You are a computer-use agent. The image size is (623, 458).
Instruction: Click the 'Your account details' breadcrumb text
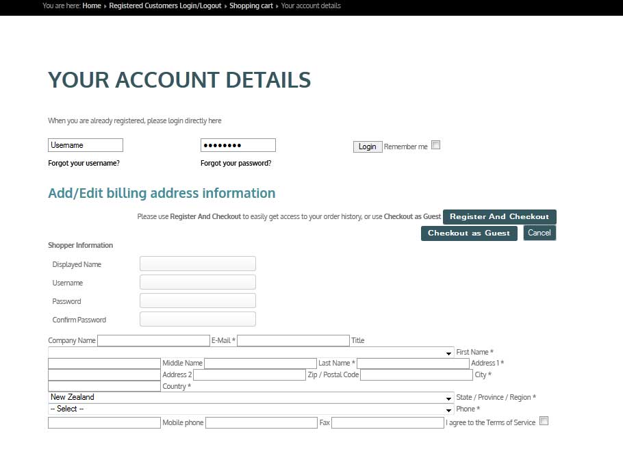tap(311, 5)
